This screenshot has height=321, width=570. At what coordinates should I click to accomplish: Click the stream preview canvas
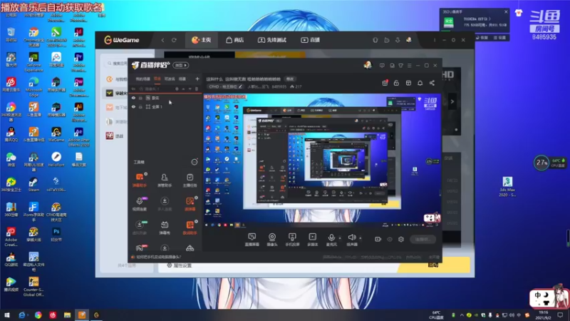(322, 160)
